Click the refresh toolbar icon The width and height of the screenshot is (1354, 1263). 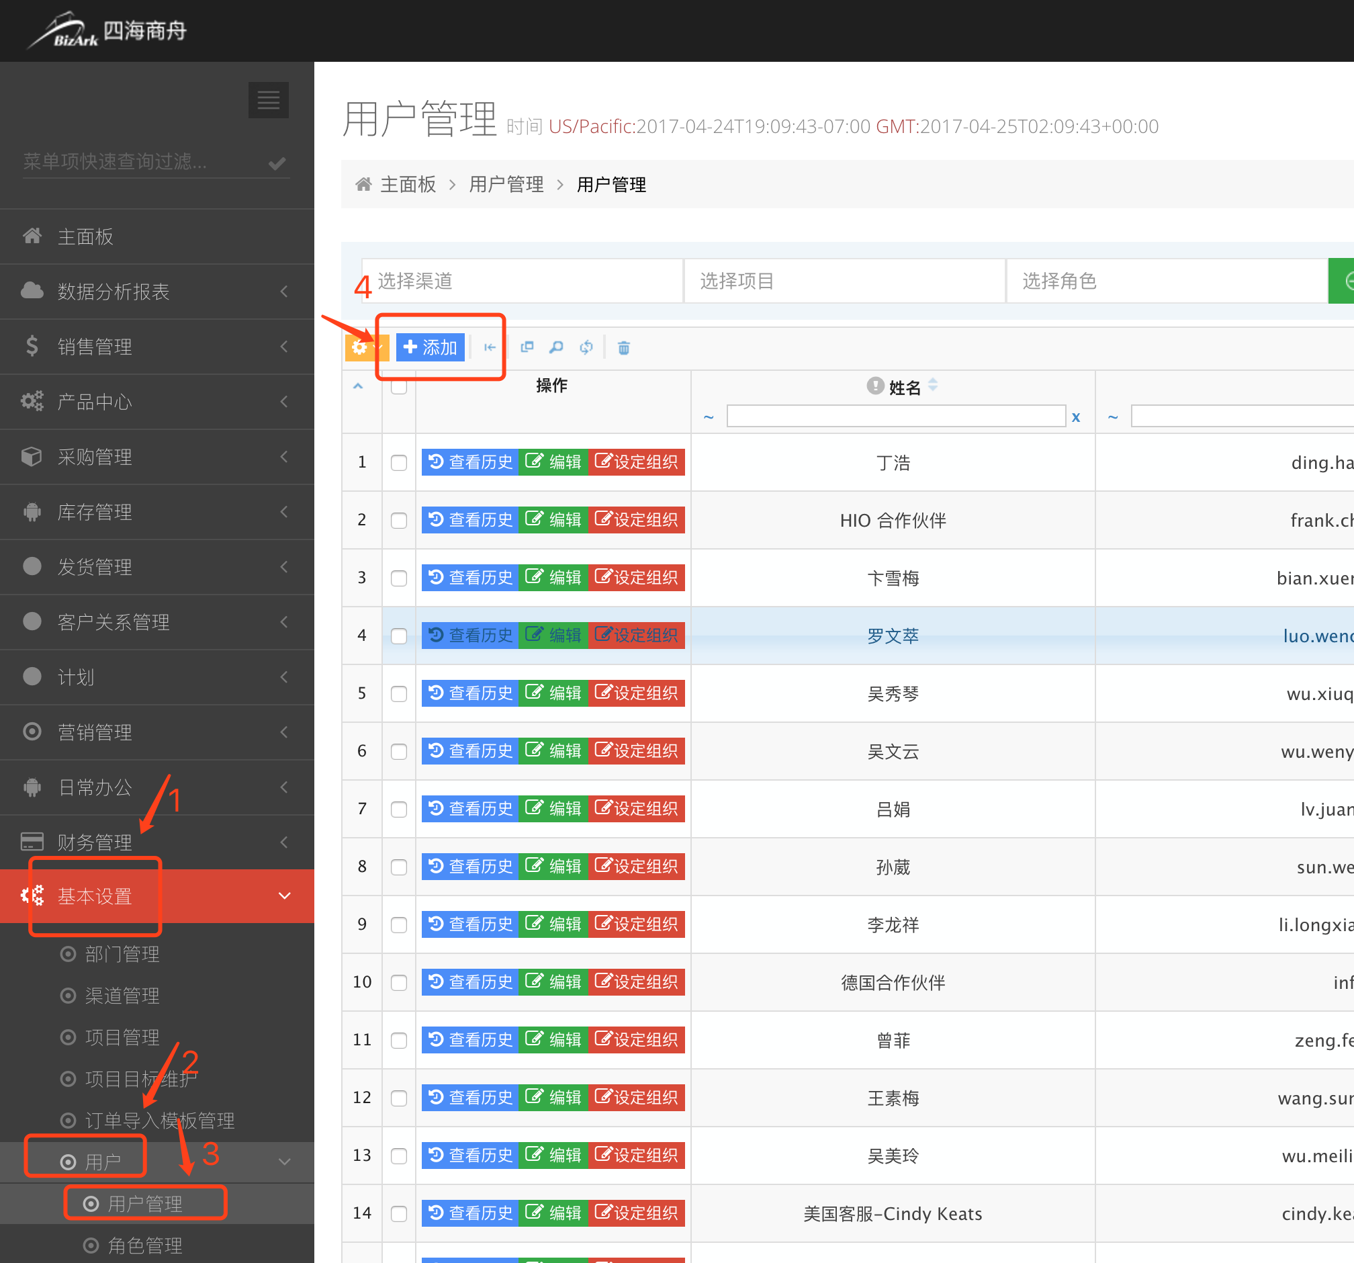click(x=586, y=347)
